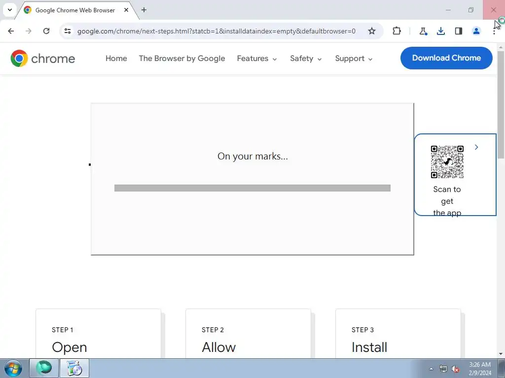Open the installer disc taskbar icon
505x378 pixels.
74,368
